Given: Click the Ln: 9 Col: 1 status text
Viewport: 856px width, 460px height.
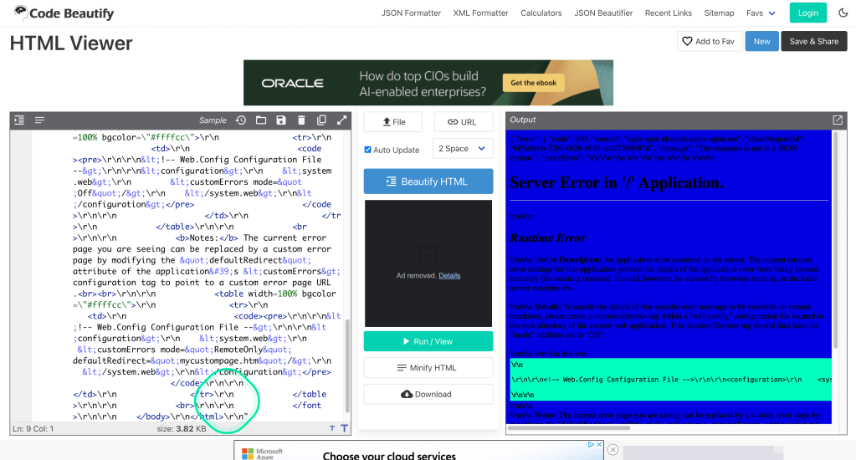Looking at the screenshot, I should click(33, 429).
